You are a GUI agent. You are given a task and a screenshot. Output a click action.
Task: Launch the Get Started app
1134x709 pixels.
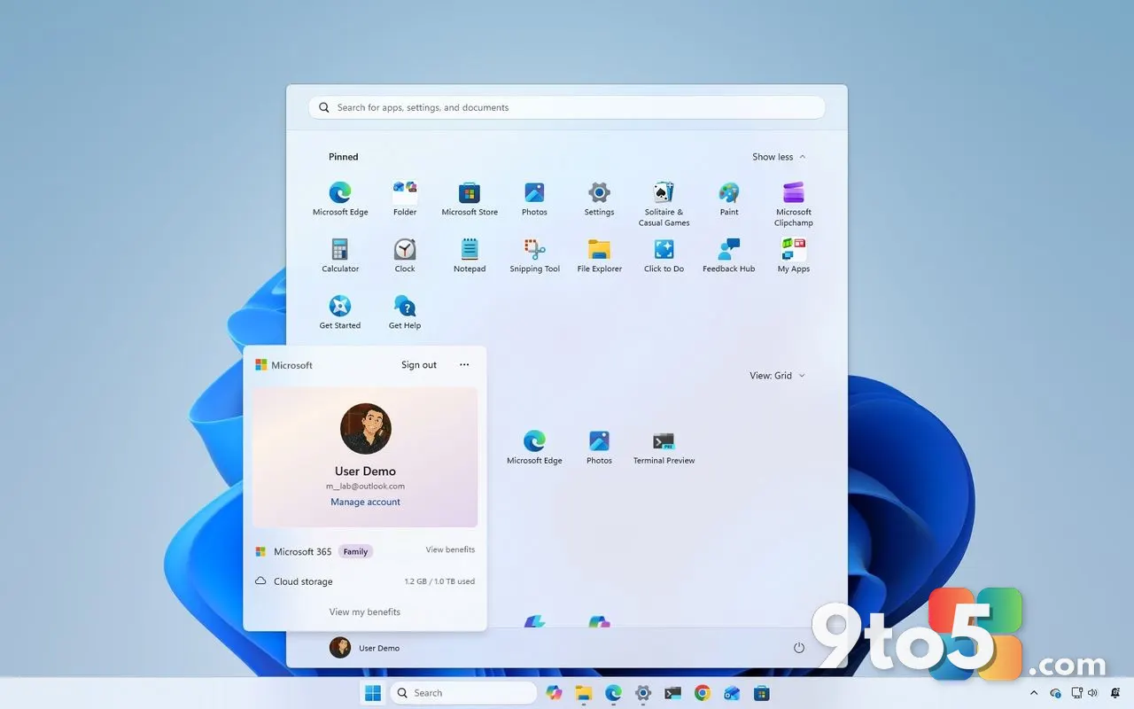pyautogui.click(x=340, y=312)
